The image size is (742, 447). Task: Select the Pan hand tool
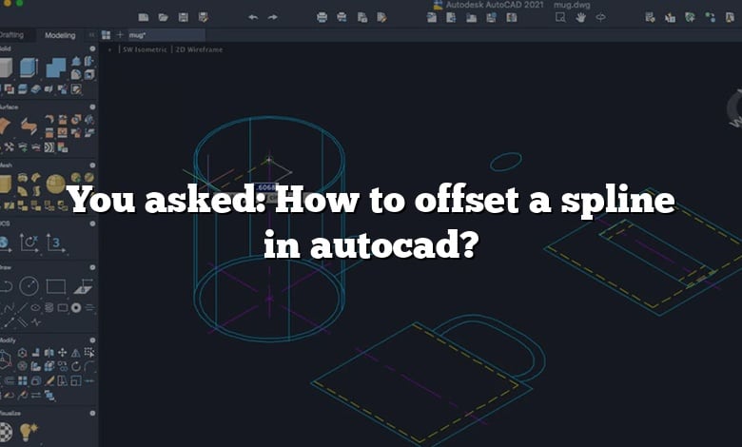coord(580,17)
